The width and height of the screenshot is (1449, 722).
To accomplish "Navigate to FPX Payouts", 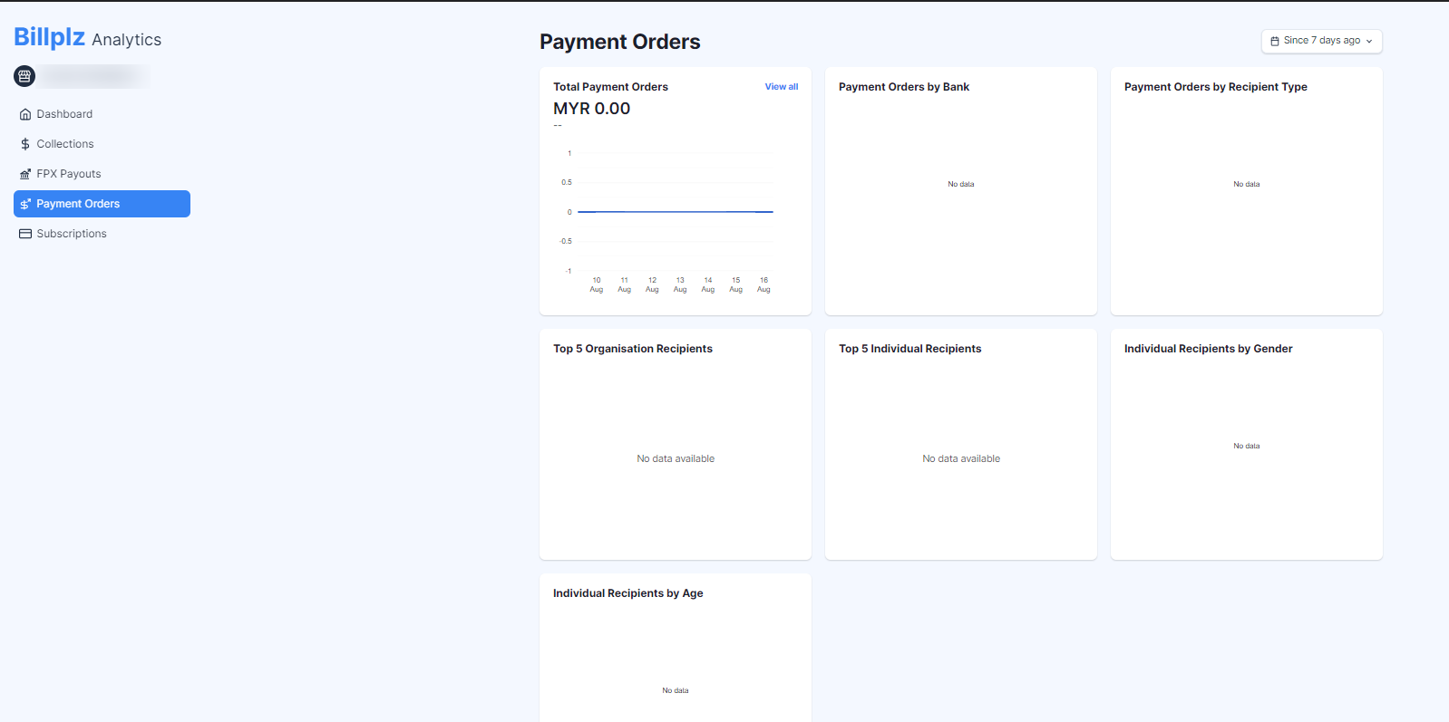I will [x=102, y=174].
